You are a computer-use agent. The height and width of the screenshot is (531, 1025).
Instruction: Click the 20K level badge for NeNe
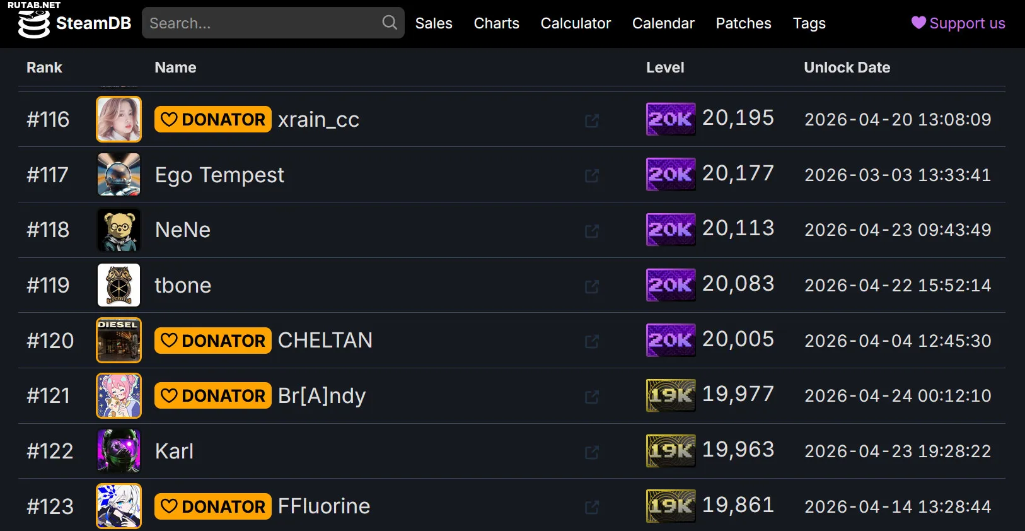670,230
